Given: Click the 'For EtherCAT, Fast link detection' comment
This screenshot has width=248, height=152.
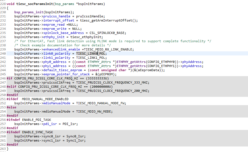Looking at the screenshot, I should (x=113, y=41).
